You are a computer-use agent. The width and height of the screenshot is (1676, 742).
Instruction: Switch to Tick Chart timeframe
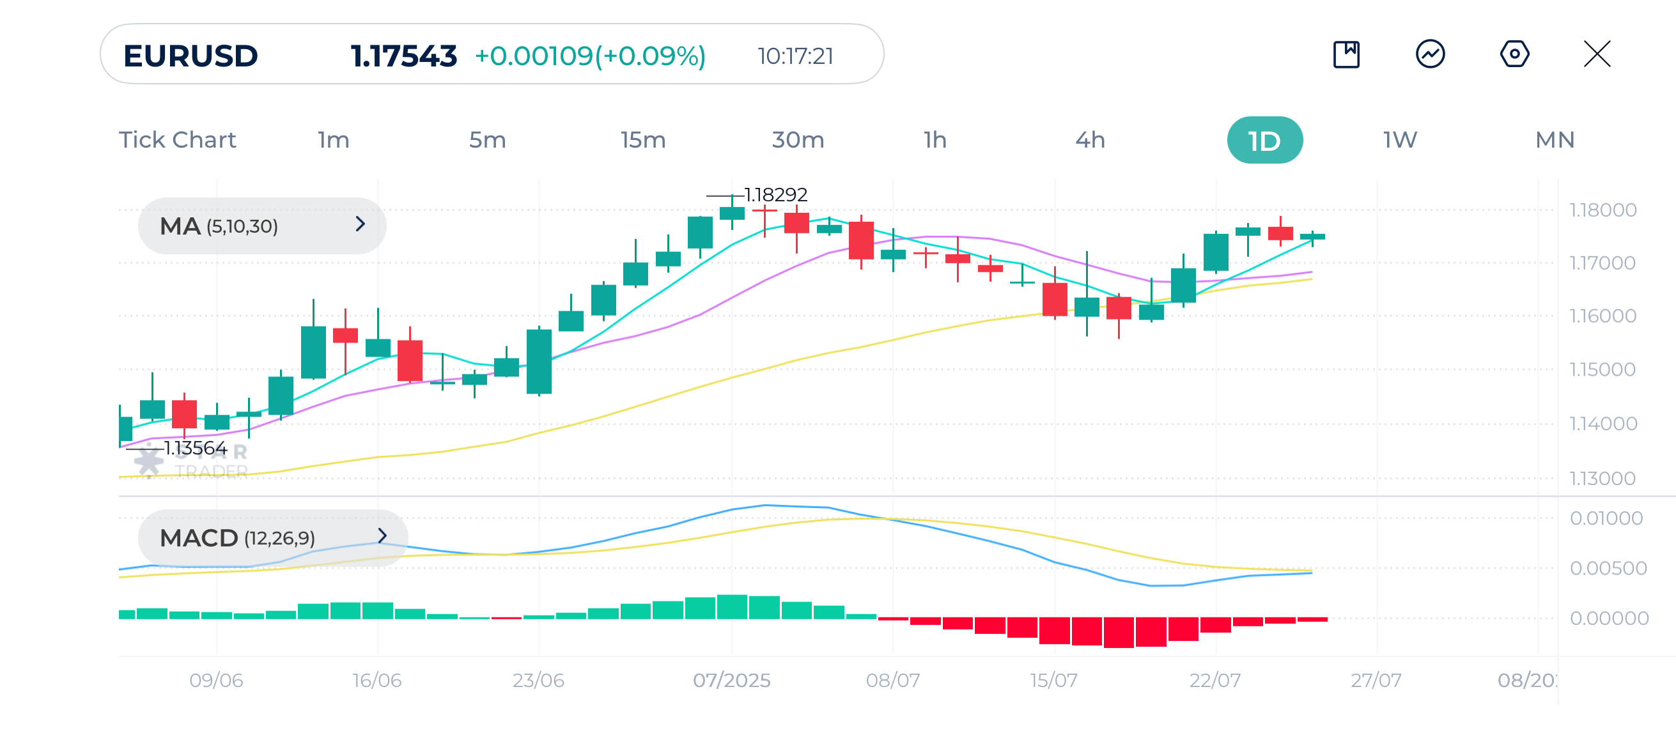(x=177, y=140)
